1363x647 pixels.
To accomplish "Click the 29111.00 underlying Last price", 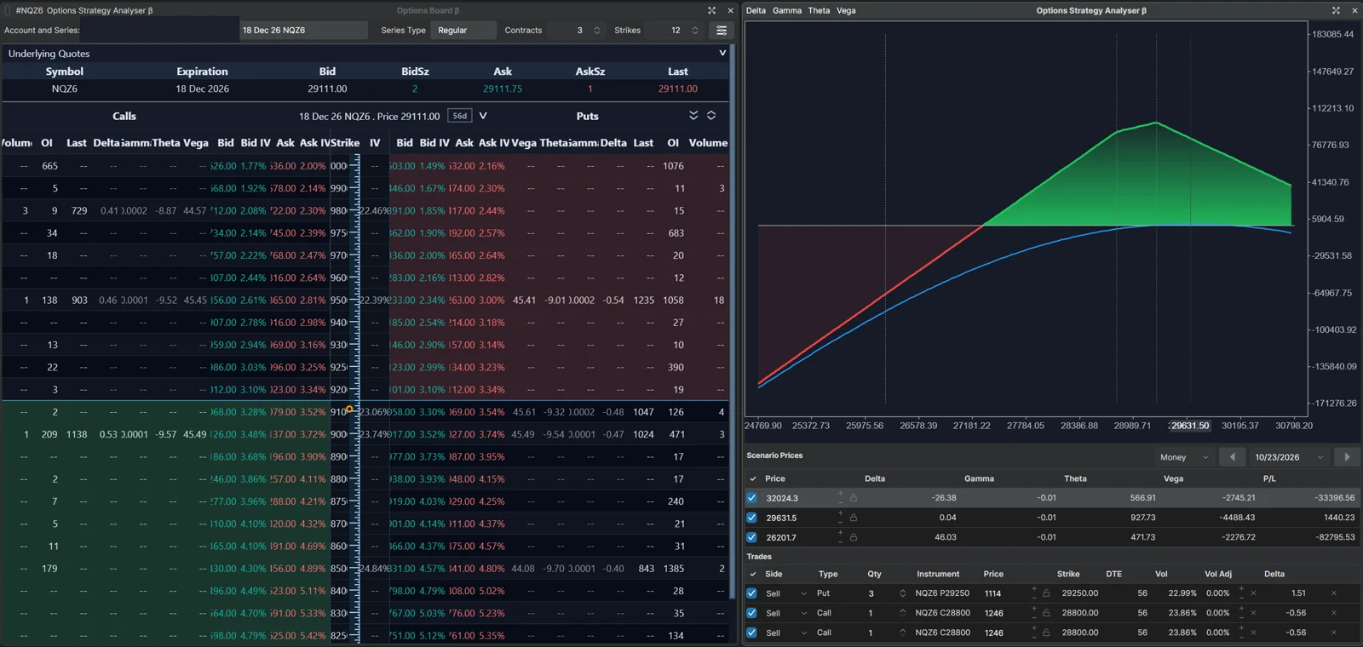I will click(678, 89).
